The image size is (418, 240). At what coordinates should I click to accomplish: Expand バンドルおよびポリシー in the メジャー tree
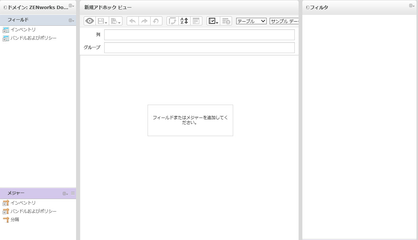click(x=4, y=213)
